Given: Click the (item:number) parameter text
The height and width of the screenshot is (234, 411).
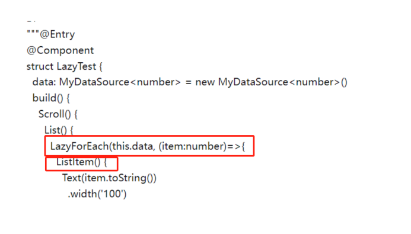Looking at the screenshot, I should [x=192, y=146].
